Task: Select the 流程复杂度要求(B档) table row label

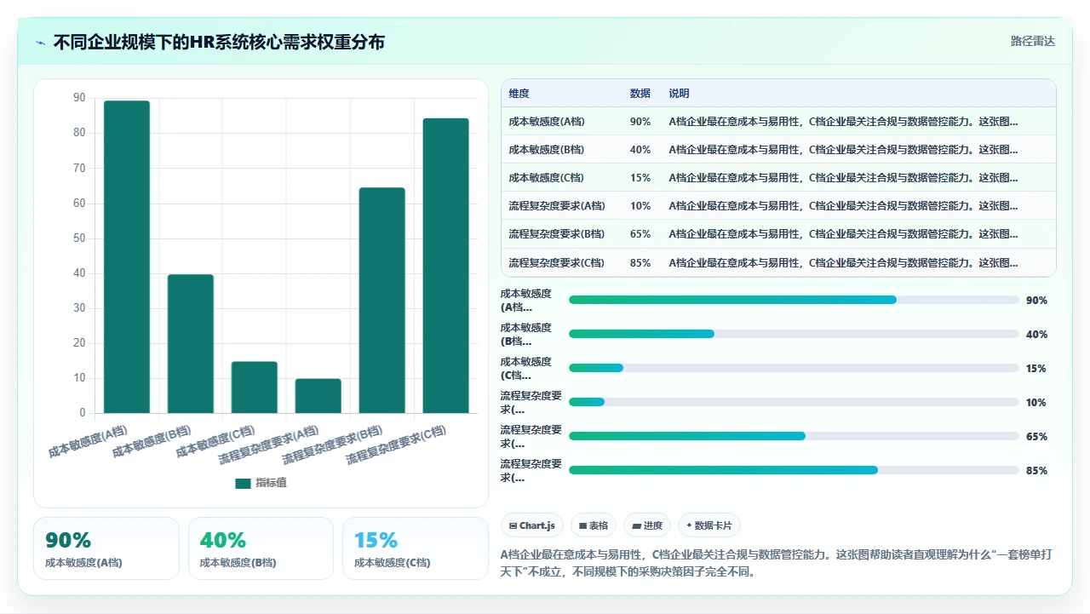Action: 557,234
